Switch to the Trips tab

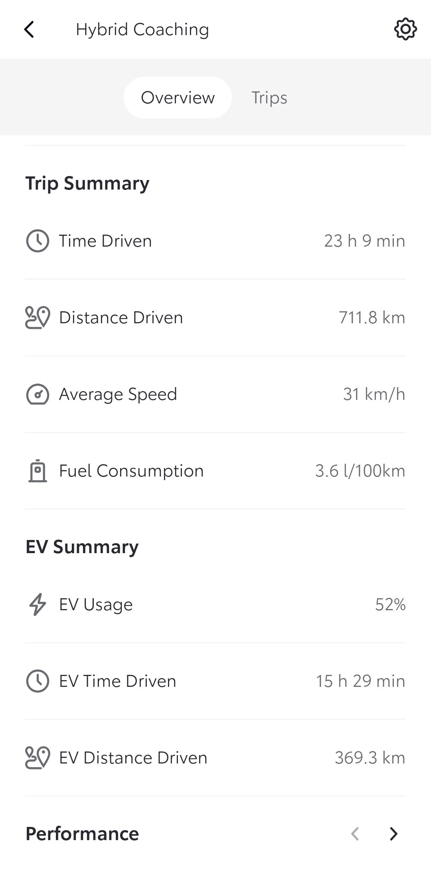269,98
